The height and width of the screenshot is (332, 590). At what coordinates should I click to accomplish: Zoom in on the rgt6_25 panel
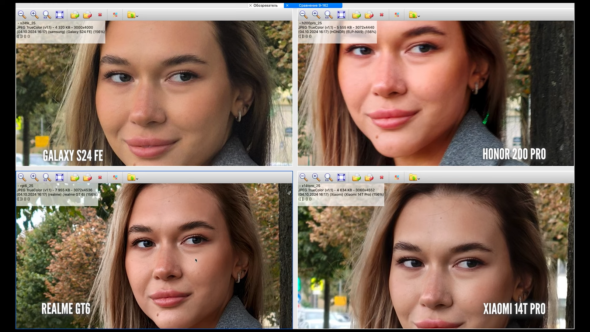(35, 177)
